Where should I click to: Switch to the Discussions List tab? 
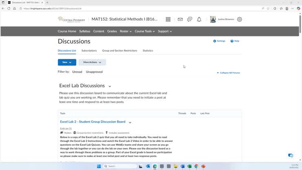(x=67, y=51)
